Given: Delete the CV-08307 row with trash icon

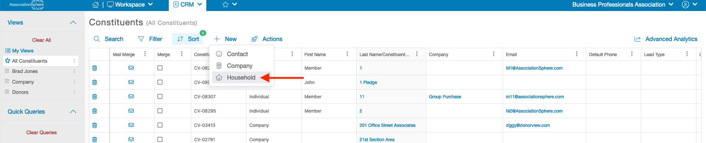Looking at the screenshot, I should pyautogui.click(x=95, y=97).
